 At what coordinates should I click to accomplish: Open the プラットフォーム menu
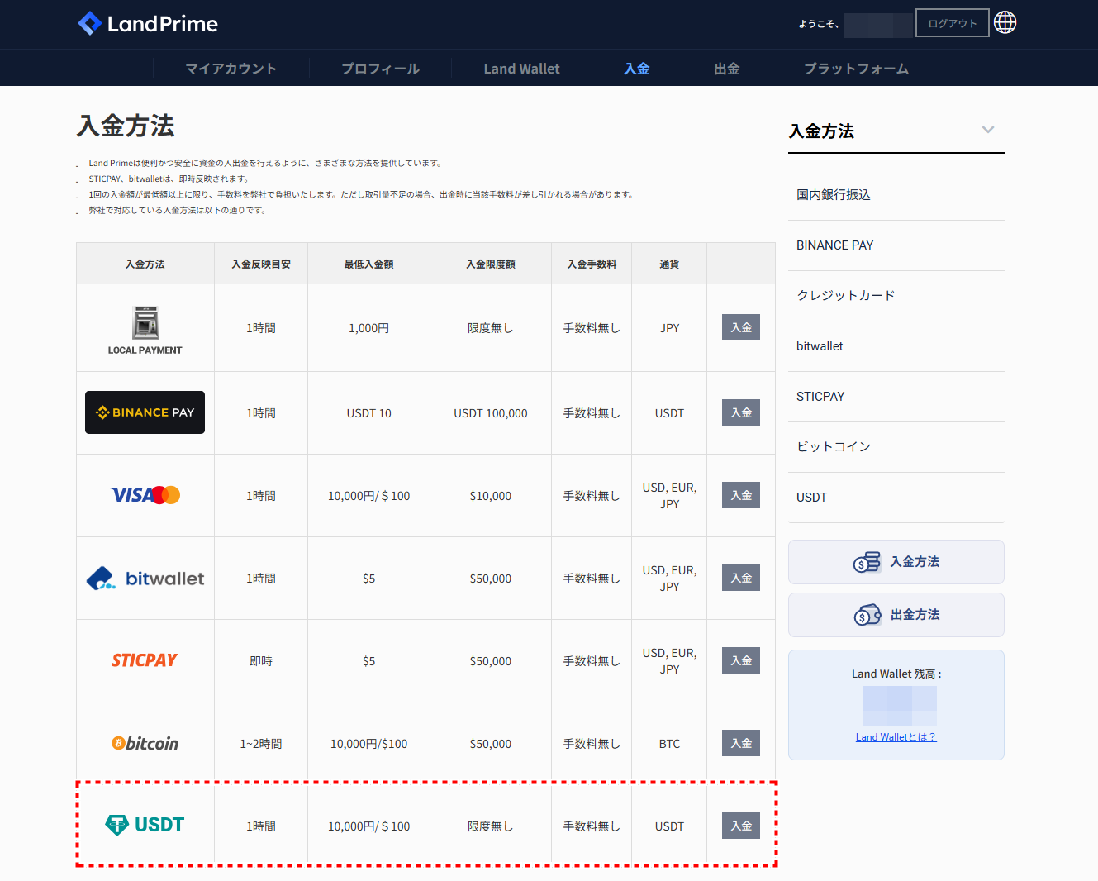[857, 69]
